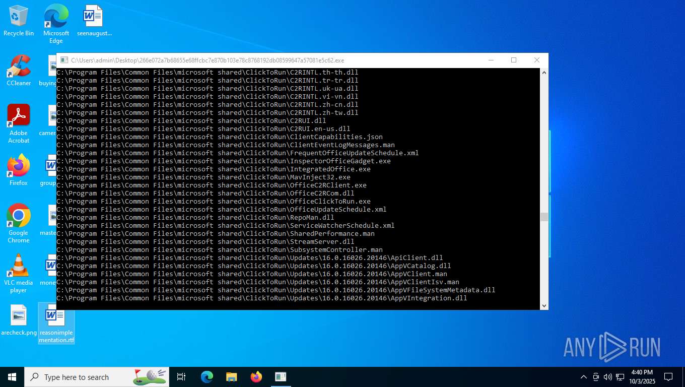Click the line ending AppVCatalog.dll
Screen dimensions: 685x387
coord(254,266)
